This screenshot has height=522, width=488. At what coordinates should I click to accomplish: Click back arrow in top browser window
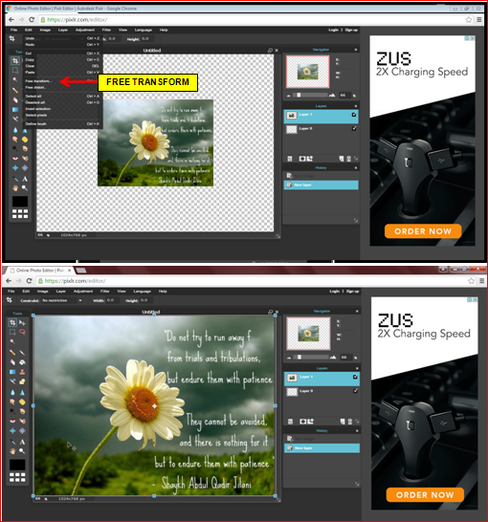coord(11,20)
